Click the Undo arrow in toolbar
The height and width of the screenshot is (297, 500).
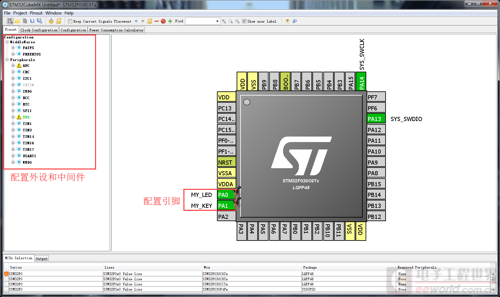click(x=136, y=21)
